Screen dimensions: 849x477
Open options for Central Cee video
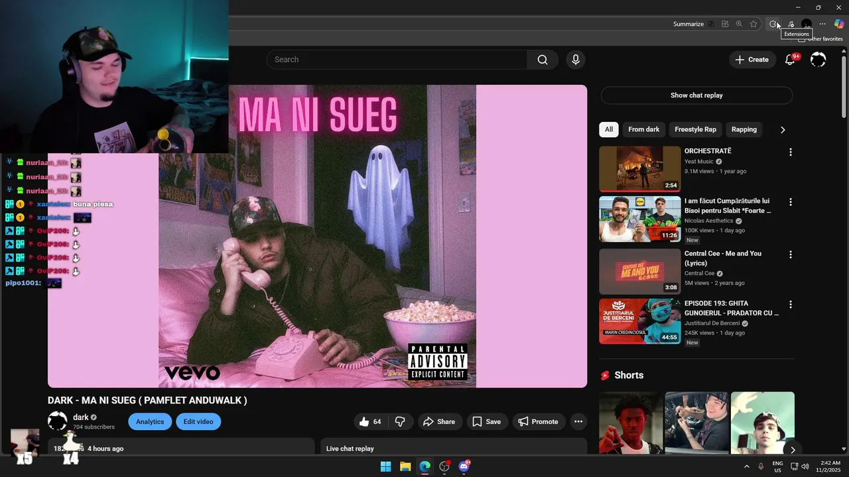(x=790, y=254)
